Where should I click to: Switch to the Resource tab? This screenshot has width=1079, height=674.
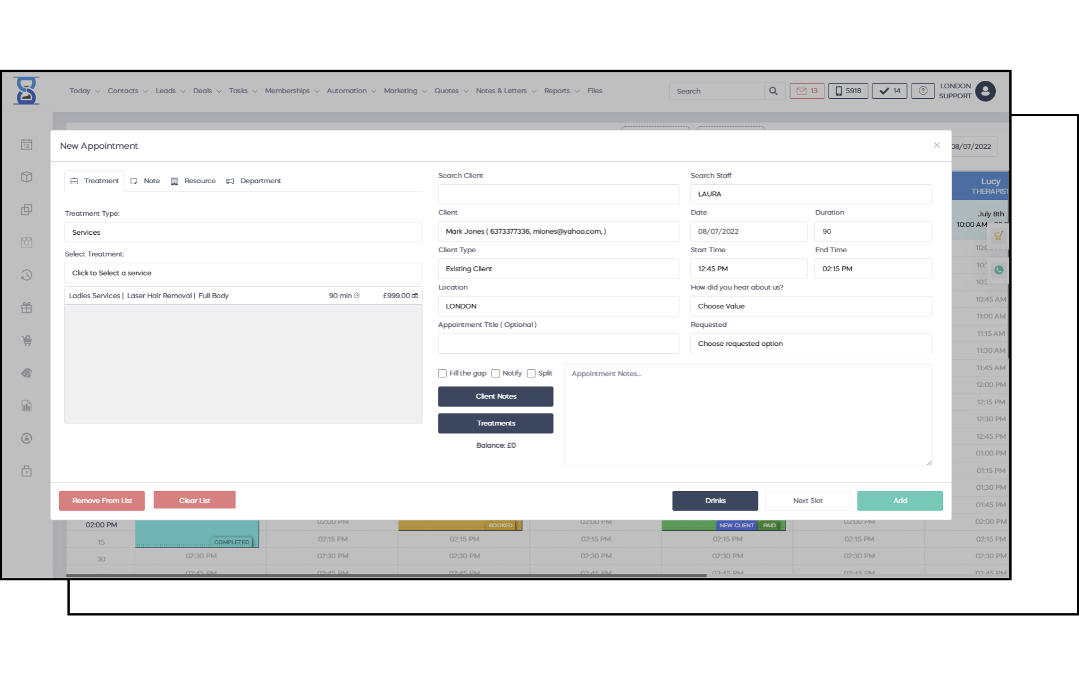193,181
